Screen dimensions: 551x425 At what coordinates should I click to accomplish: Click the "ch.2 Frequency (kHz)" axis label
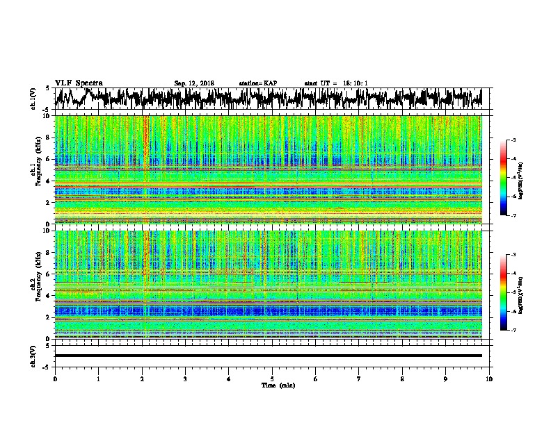click(35, 277)
